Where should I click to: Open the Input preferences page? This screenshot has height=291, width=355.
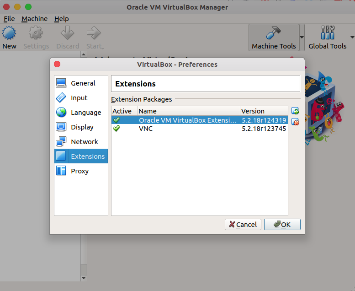point(81,98)
